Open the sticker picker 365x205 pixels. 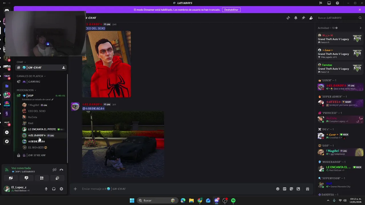point(291,189)
